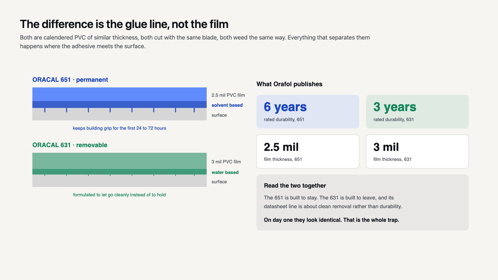Click the light blue film layer of the 651 diagram
This screenshot has height=280, width=498.
click(120, 94)
